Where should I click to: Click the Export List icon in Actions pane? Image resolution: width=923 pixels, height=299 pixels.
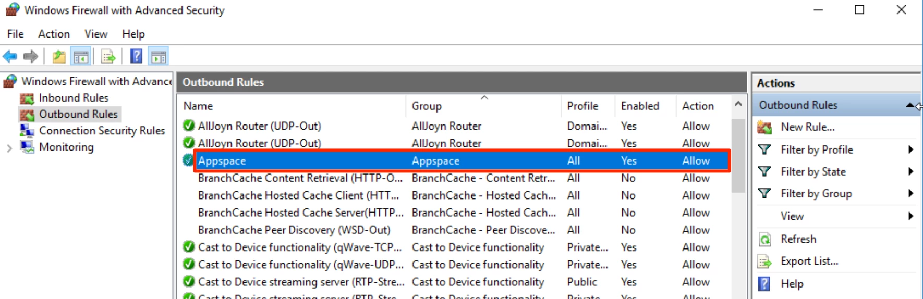pos(764,261)
